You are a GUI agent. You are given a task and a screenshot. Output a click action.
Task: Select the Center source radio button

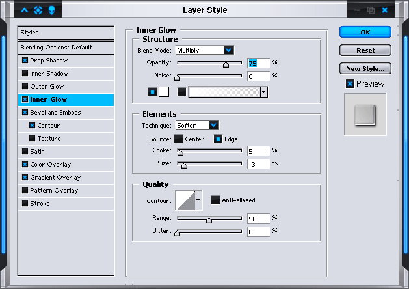(178, 139)
